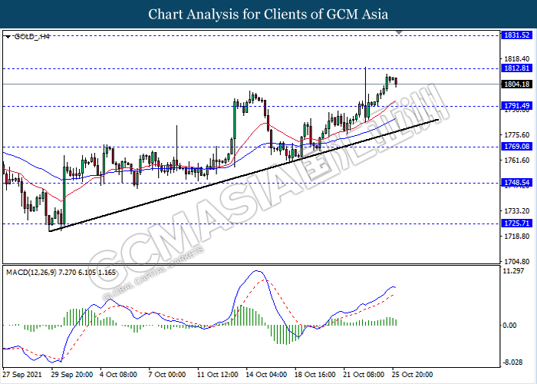Viewport: 537px width, 384px height.
Task: Click the MACD zero level value 0.00
Action: point(509,325)
